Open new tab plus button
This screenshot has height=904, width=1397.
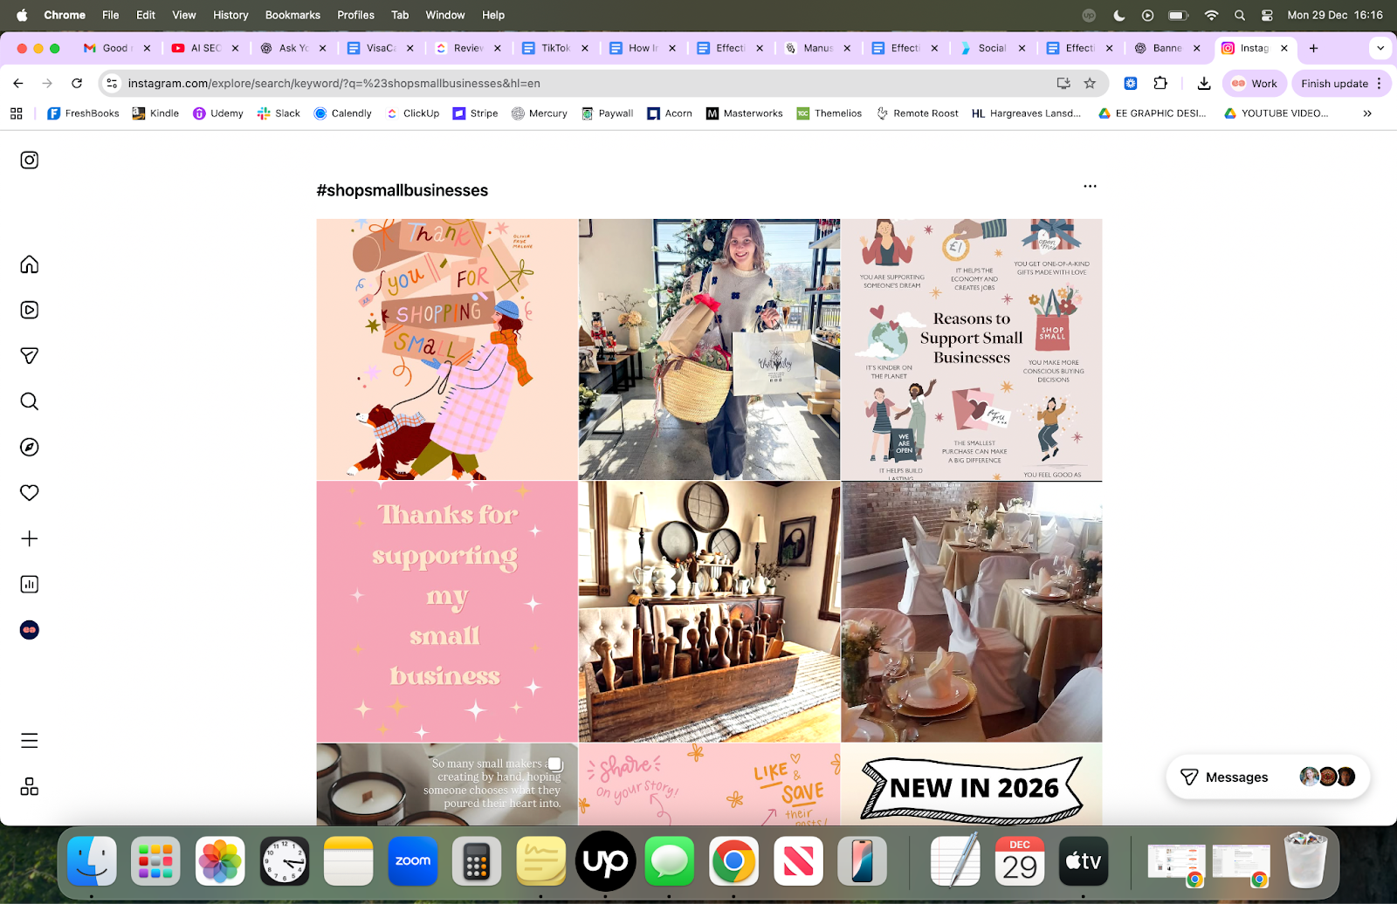tap(1313, 48)
